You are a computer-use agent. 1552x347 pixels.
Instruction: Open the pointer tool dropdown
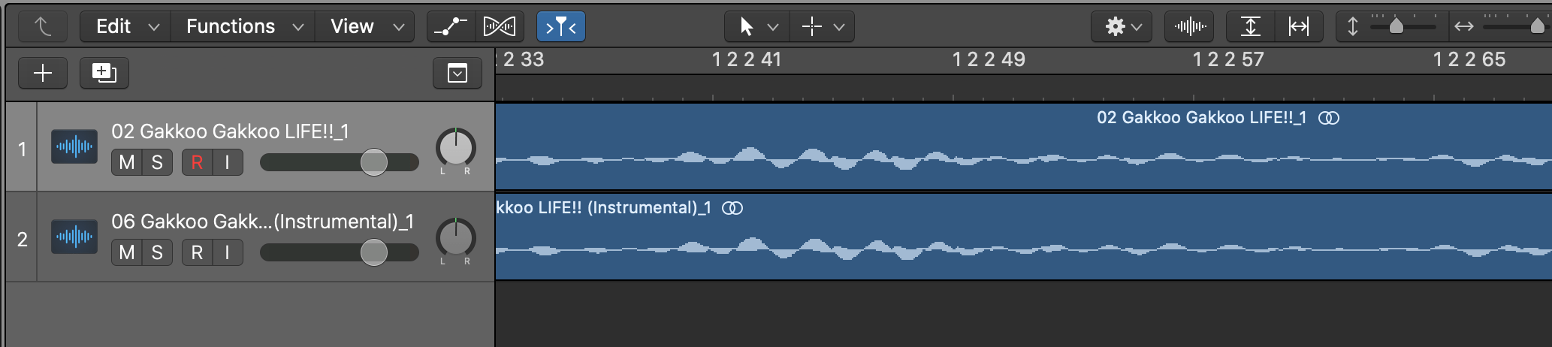click(756, 27)
